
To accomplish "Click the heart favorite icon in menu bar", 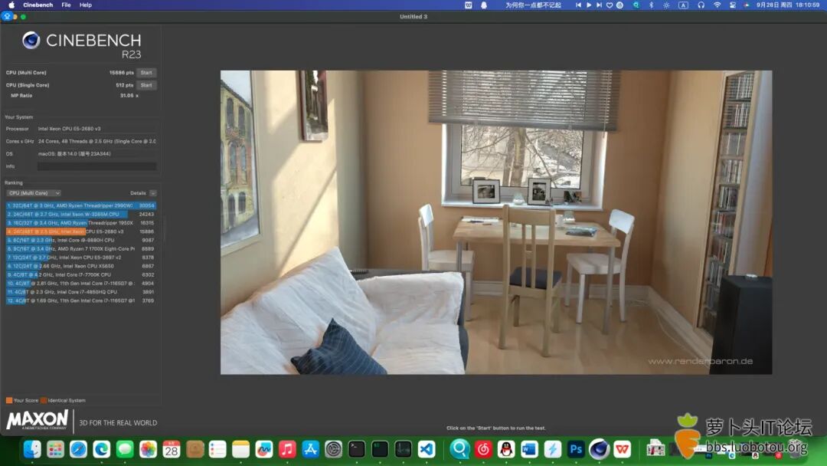I will point(610,5).
